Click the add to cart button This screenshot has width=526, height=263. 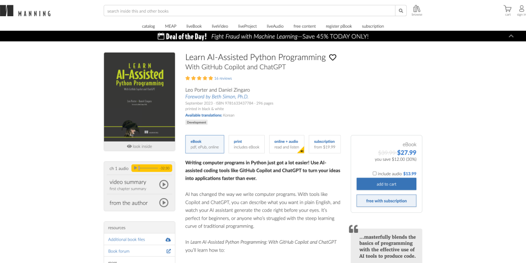point(386,184)
